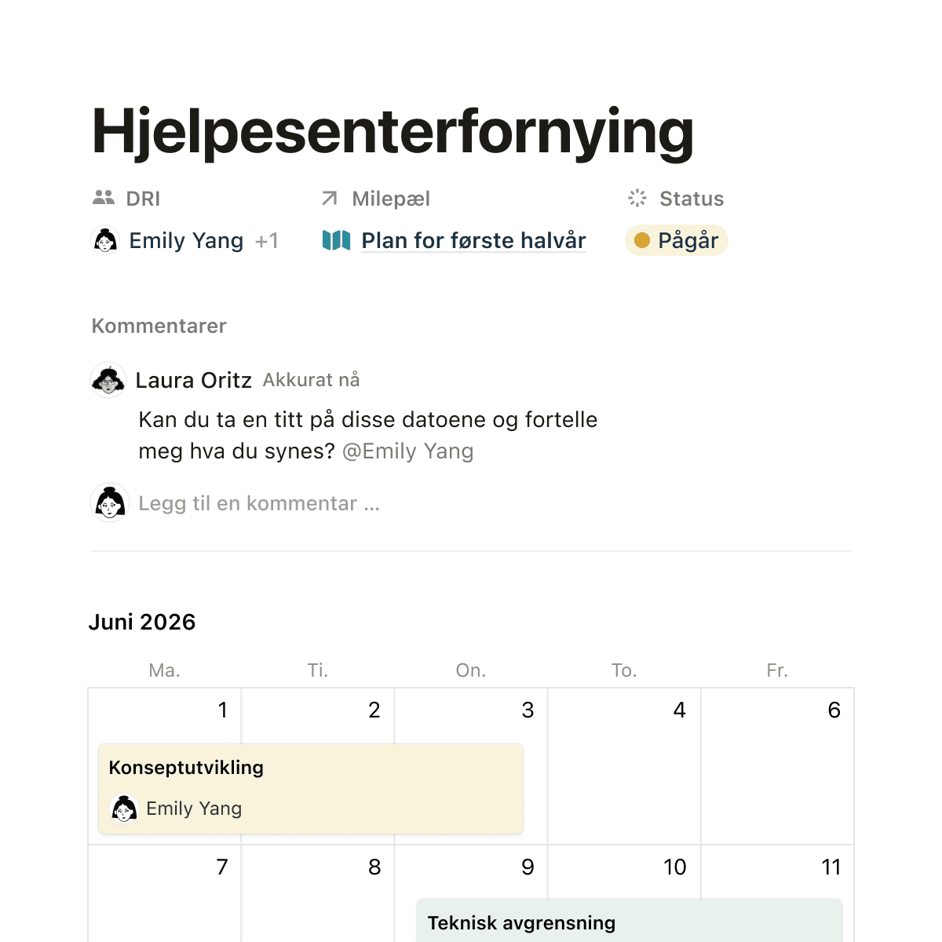Click the map icon beside Plan for første halvår

(x=336, y=240)
